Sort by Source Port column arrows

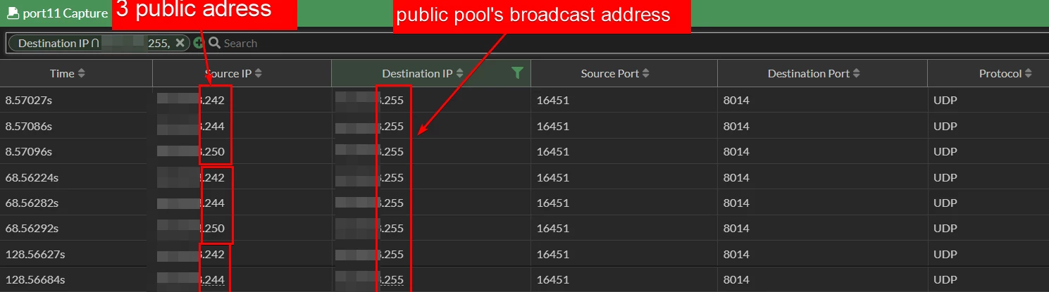tap(646, 73)
